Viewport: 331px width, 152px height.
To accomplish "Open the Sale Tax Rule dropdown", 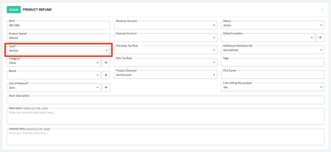I will 165,63.
